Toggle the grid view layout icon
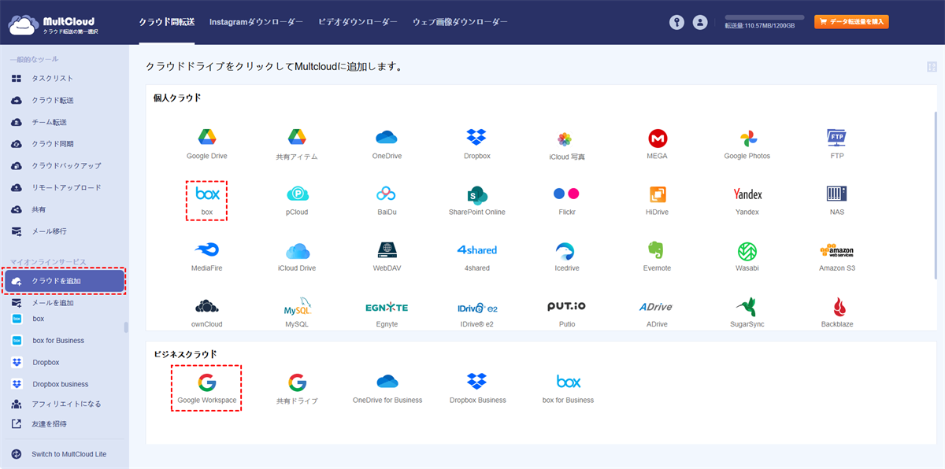Viewport: 945px width, 469px height. (x=932, y=67)
